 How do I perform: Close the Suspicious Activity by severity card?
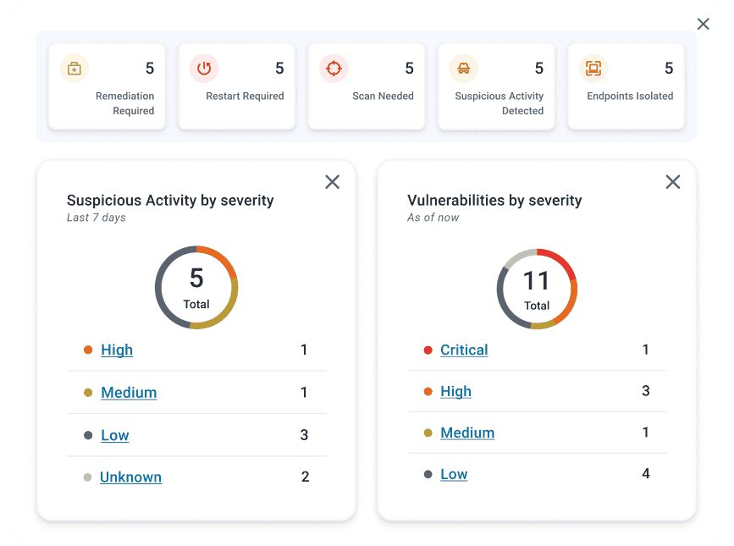tap(333, 182)
